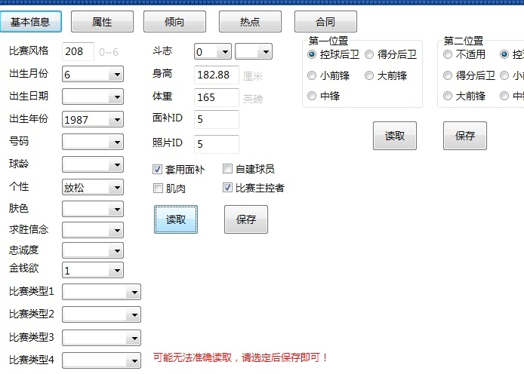The image size is (524, 374).
Task: Select 不适用 for 第二位置
Action: (x=448, y=54)
